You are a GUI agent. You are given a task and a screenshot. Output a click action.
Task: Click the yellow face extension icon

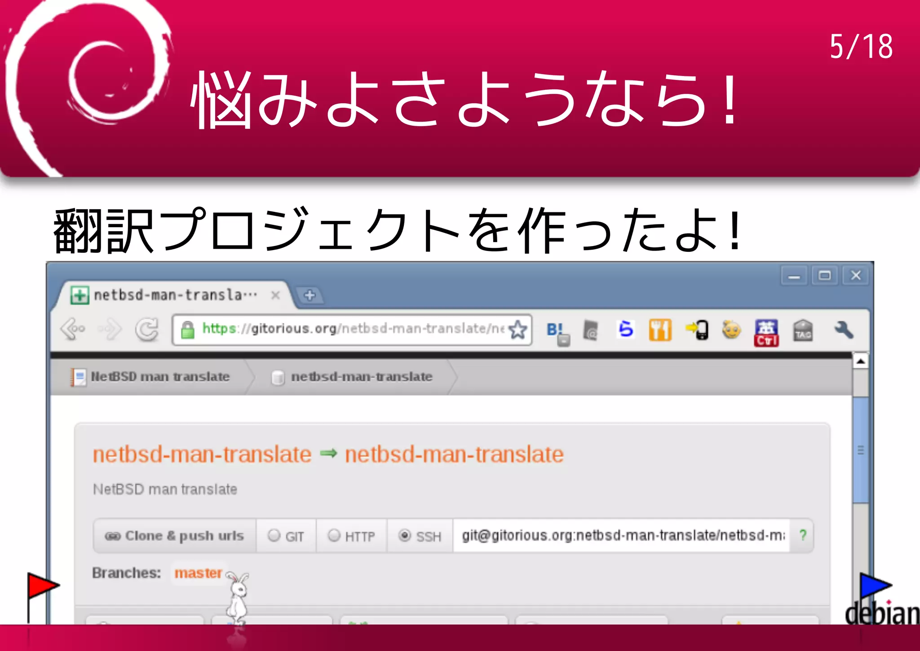[731, 330]
